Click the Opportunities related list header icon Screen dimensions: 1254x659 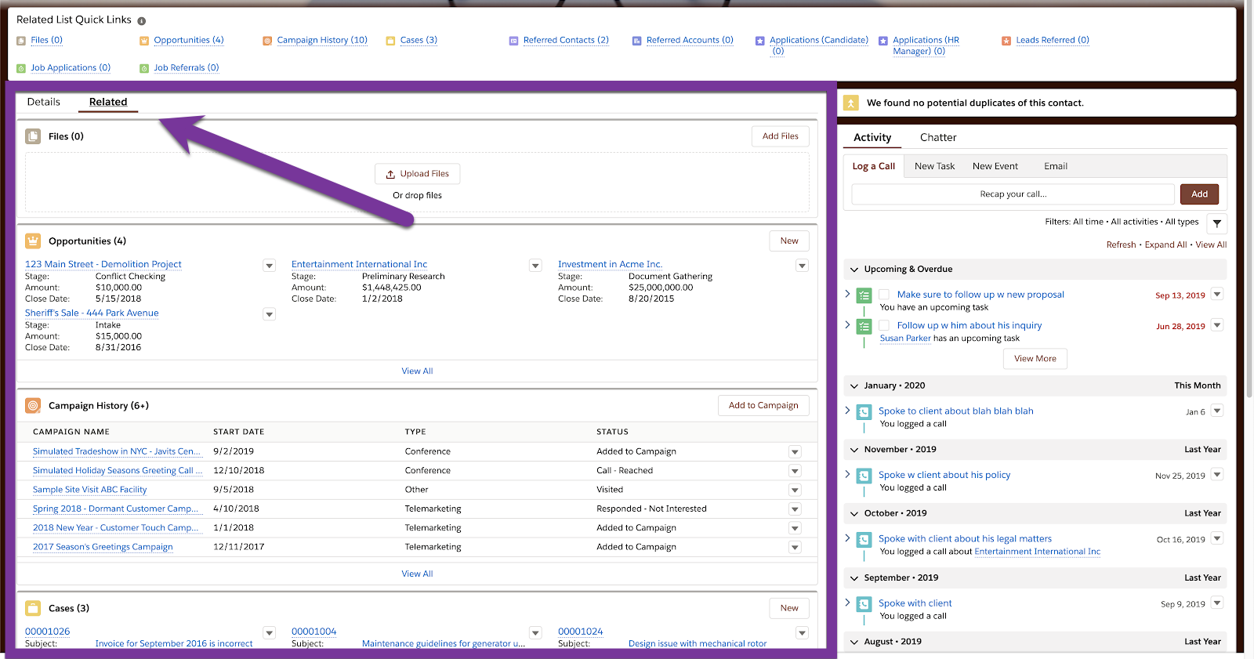(x=33, y=241)
